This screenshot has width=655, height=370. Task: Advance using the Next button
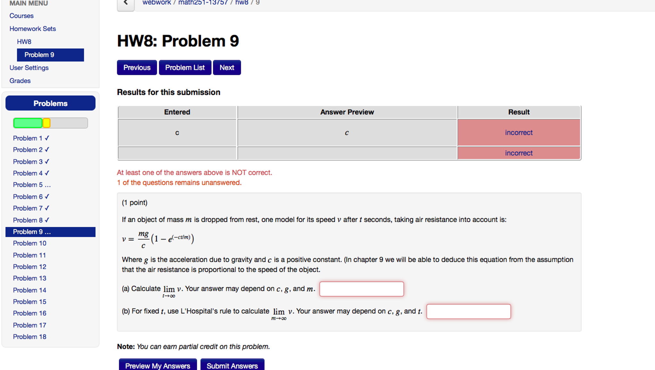point(227,68)
